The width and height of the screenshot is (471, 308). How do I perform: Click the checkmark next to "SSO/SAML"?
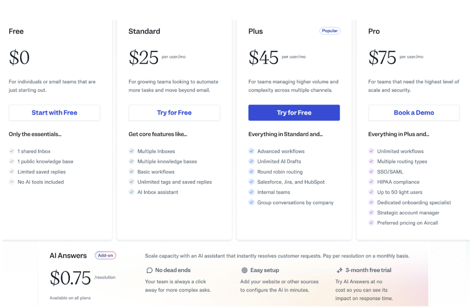click(x=371, y=172)
